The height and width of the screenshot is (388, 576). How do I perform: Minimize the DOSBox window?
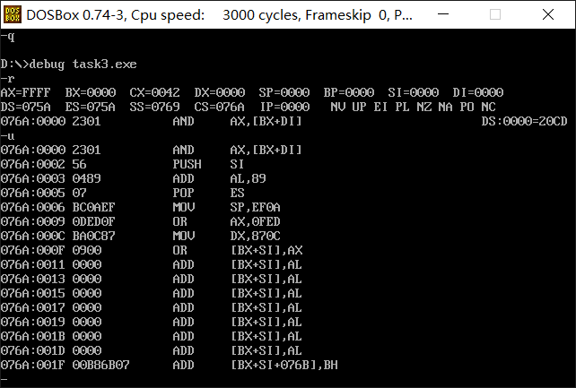click(x=443, y=14)
